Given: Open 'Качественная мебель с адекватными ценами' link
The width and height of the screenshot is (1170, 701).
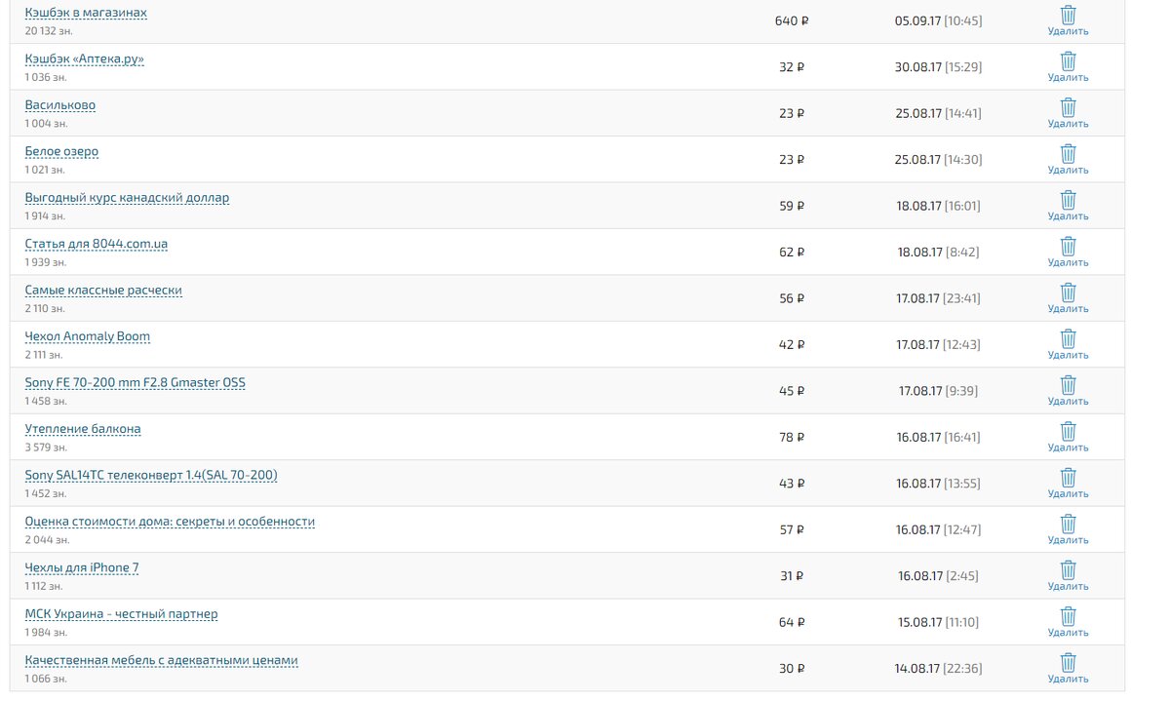Looking at the screenshot, I should 161,661.
